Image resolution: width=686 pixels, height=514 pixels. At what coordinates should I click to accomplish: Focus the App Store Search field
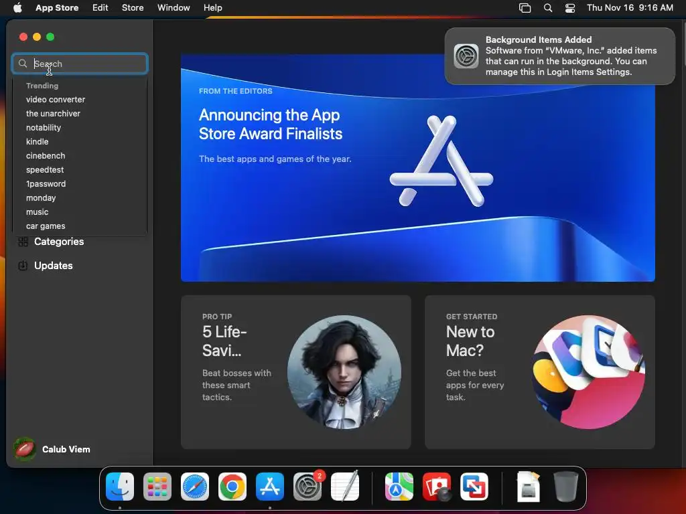(x=80, y=64)
